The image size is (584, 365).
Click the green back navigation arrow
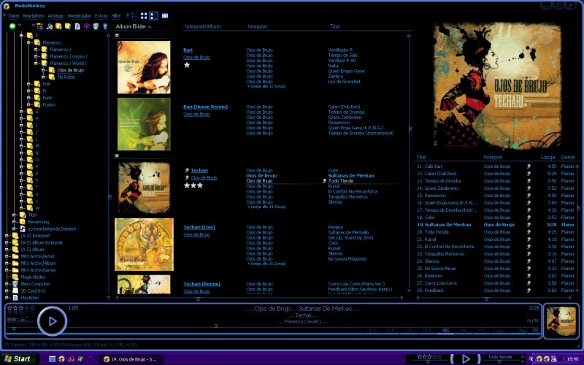tap(12, 26)
